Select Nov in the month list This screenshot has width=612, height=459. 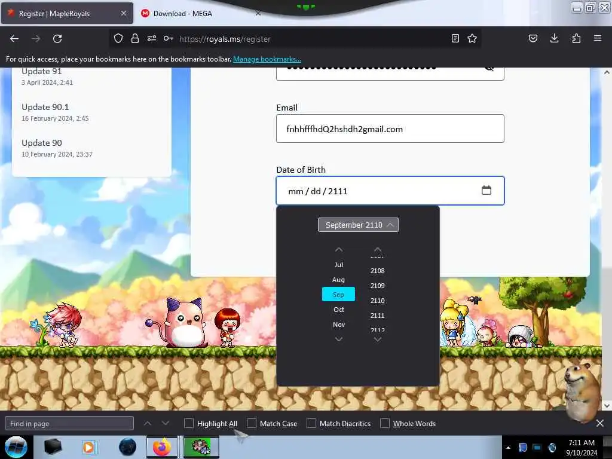(x=338, y=325)
